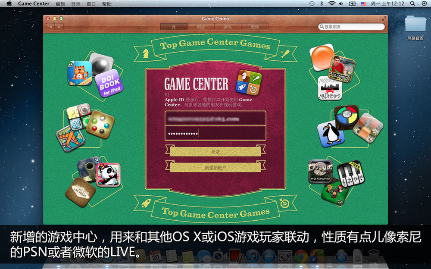Click the fullscreen arrows in Game Center window

[384, 19]
